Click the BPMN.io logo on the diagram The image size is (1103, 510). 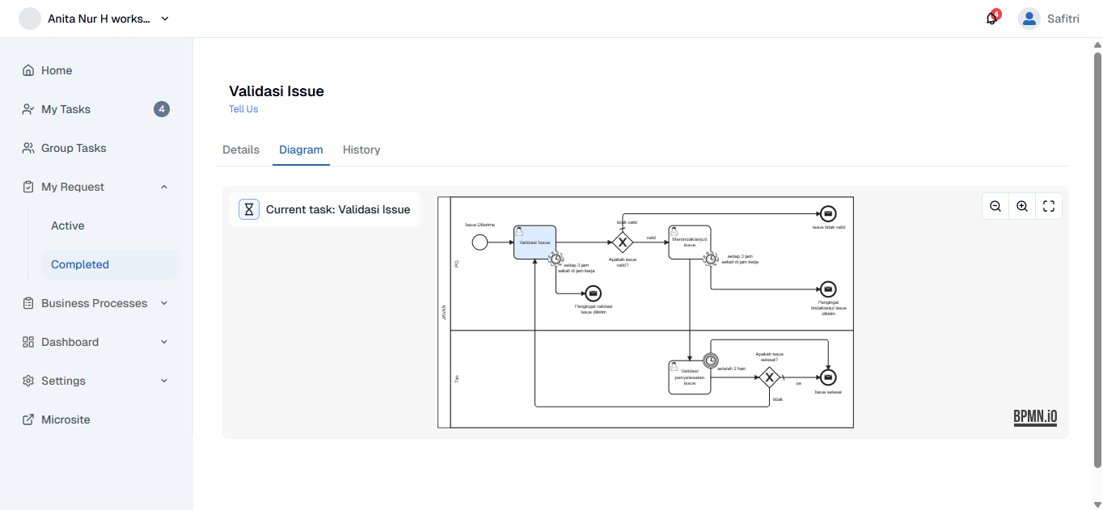click(1035, 417)
